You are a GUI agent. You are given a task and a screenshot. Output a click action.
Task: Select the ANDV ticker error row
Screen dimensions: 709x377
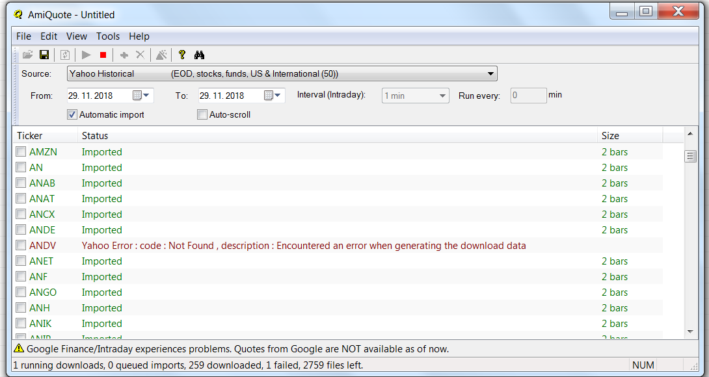(303, 246)
